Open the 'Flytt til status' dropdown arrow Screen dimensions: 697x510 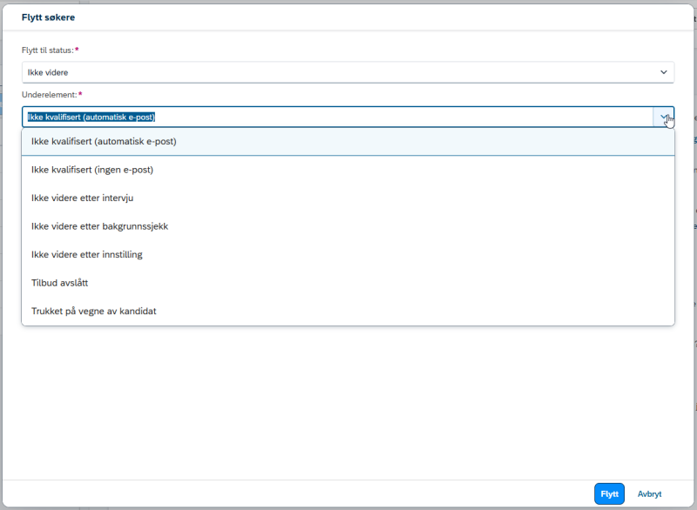[x=663, y=72]
